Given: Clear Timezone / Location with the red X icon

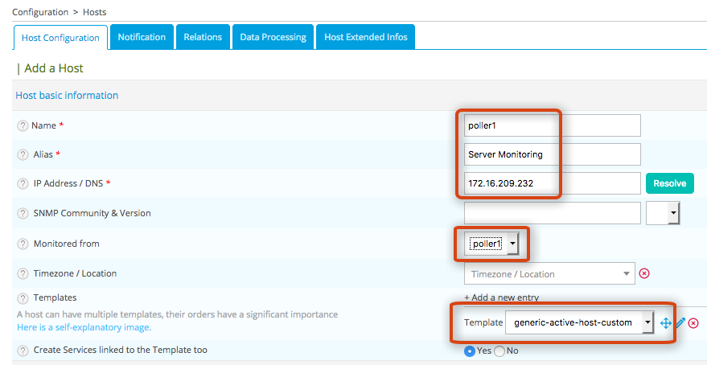Looking at the screenshot, I should 644,273.
